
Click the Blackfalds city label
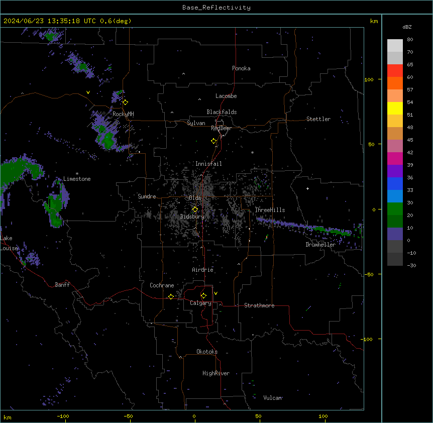click(x=222, y=112)
